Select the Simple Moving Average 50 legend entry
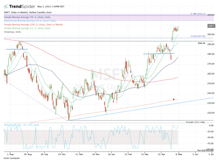219x160 pixels. pos(27,17)
